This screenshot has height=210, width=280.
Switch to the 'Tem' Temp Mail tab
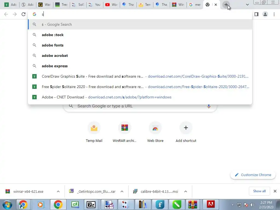(x=145, y=5)
